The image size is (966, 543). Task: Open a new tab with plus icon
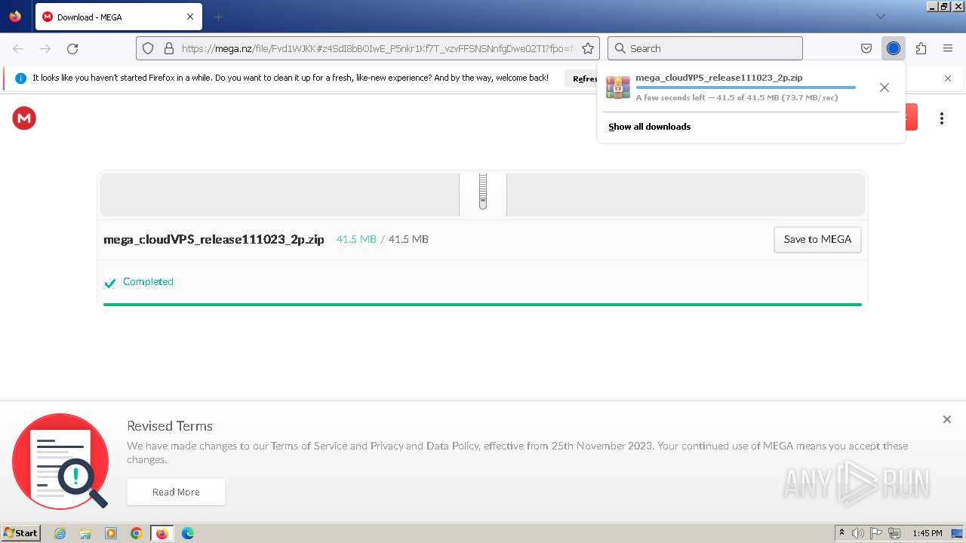(218, 17)
